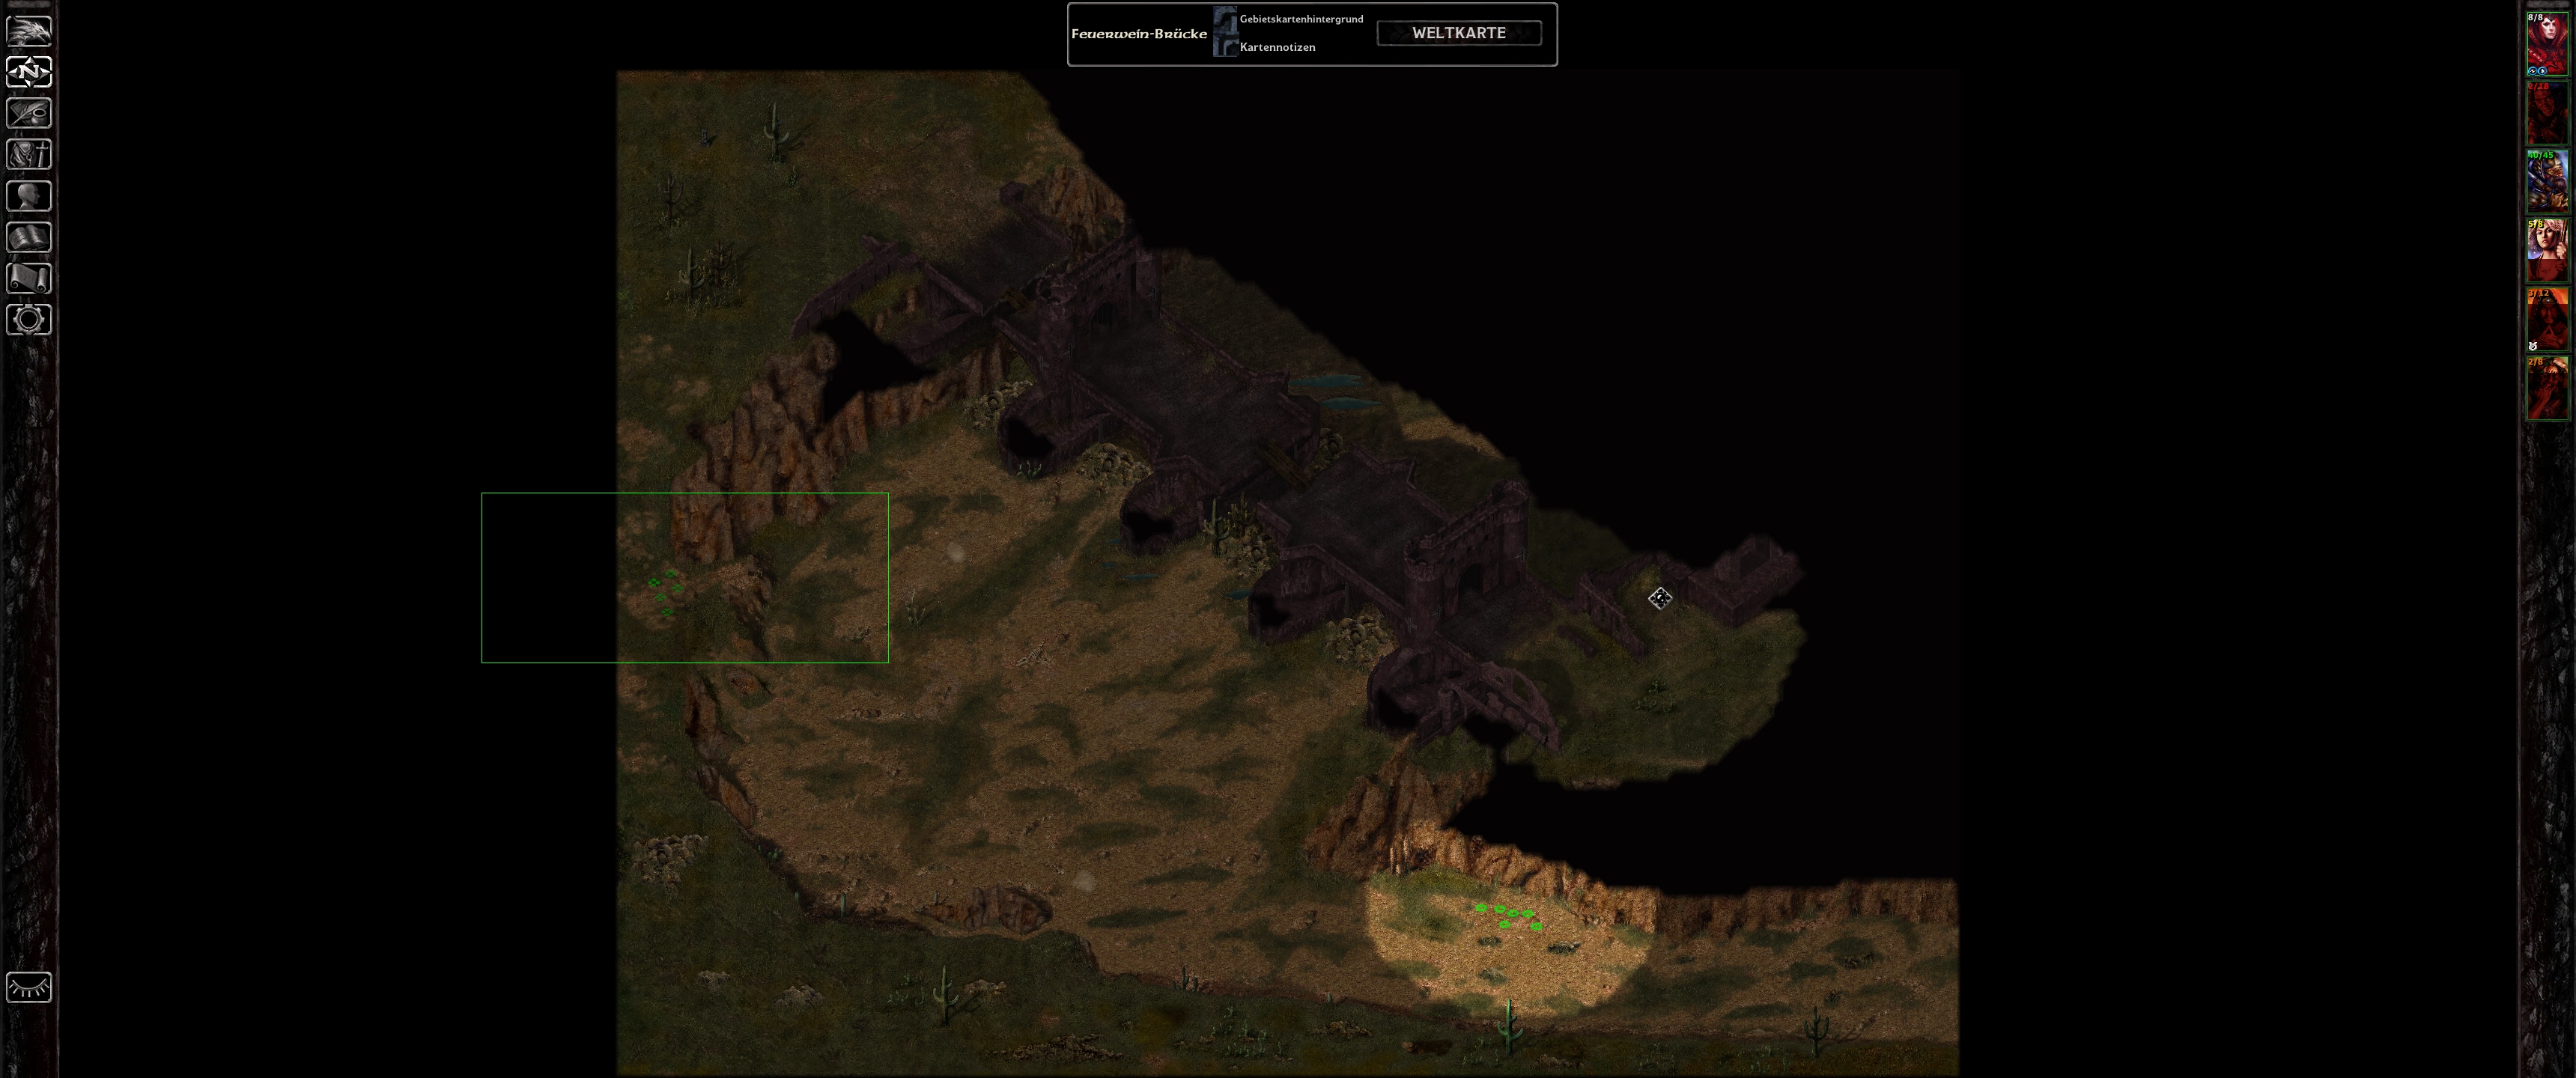2576x1078 pixels.
Task: Open the priest scroll icon
Action: pos(29,278)
